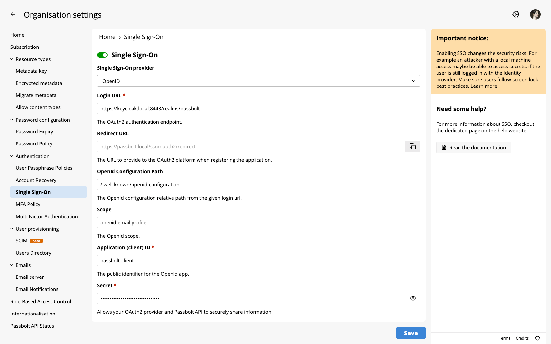Click the heart icon in the footer
The width and height of the screenshot is (551, 344).
coord(537,338)
